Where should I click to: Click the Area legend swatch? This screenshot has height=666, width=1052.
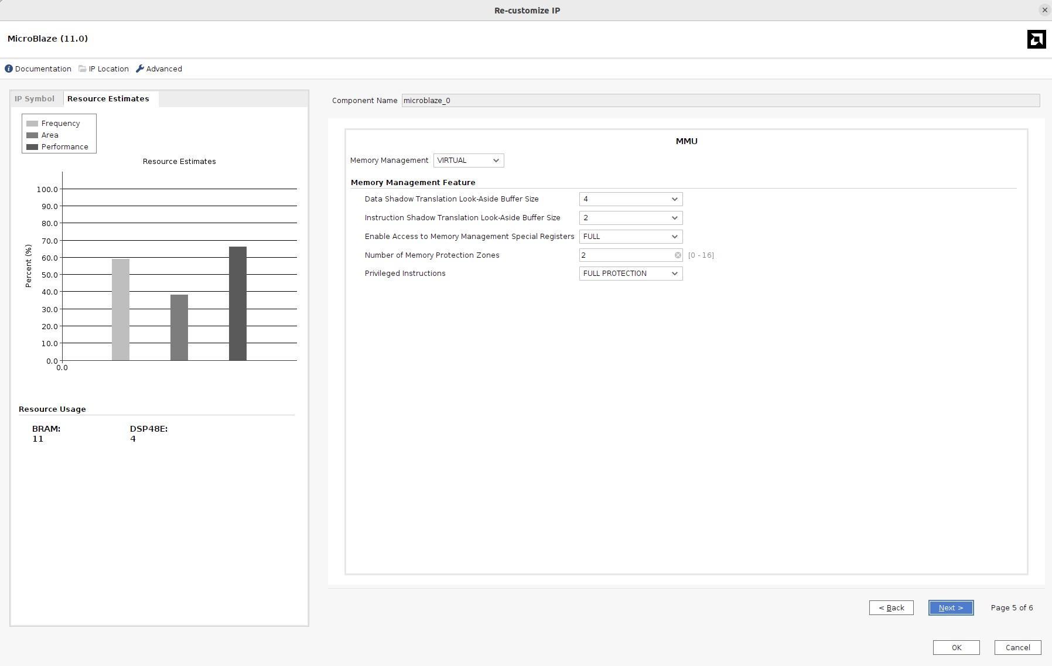click(x=32, y=135)
